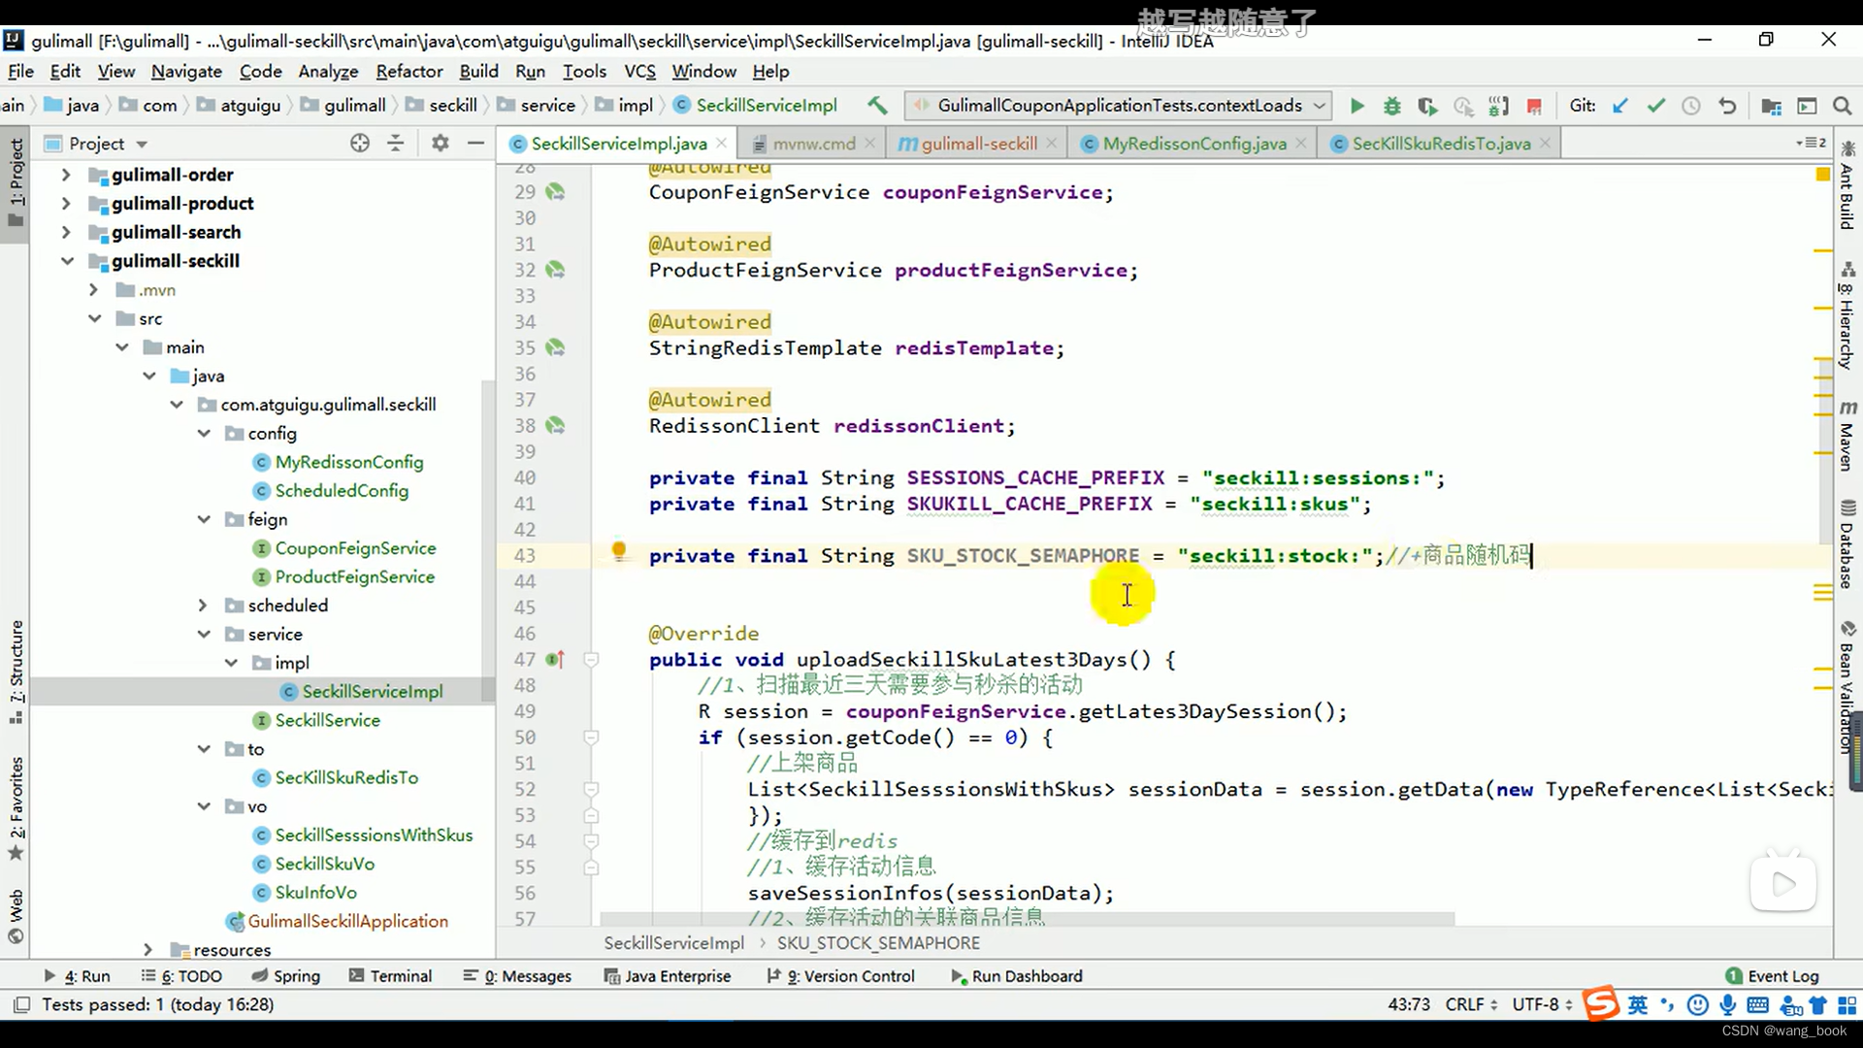
Task: Toggle the Web tool window button
Action: [x=16, y=916]
